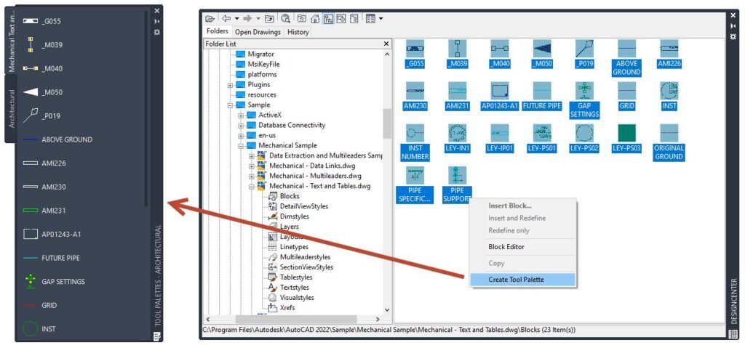Open Favorites folder icon in toolbar
Viewport: 745px width, 345px height.
tap(302, 18)
